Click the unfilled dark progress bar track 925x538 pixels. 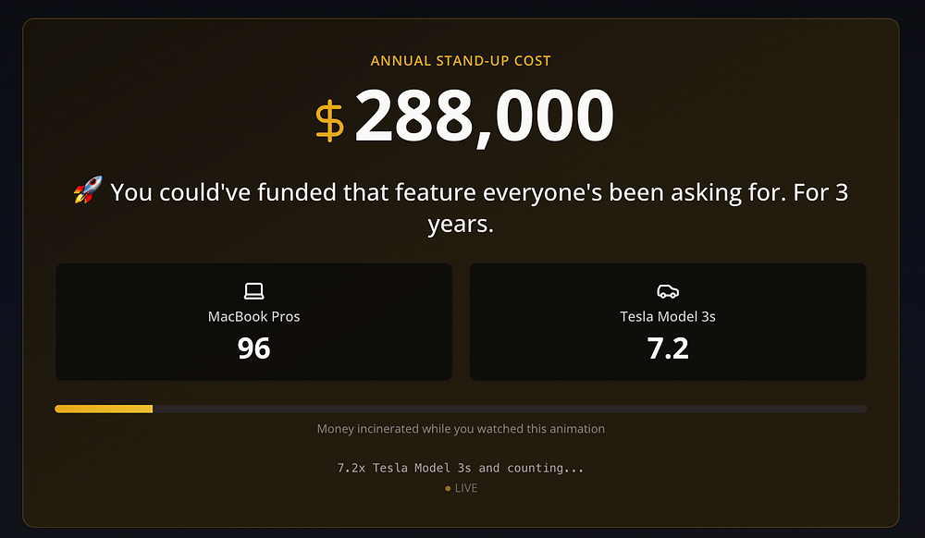tap(510, 409)
